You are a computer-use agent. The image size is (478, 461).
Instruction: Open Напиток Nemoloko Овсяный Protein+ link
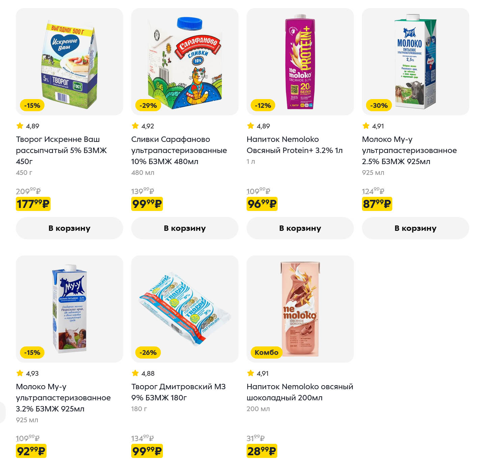(294, 145)
